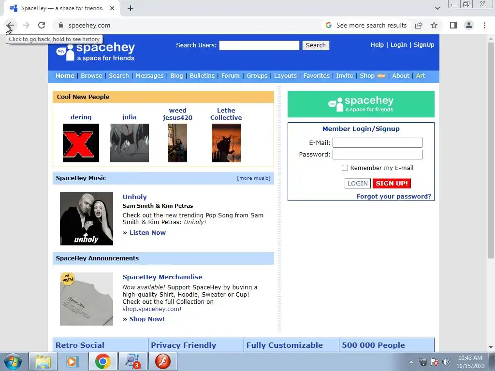Screen dimensions: 495x371
Task: Click the Help link in header
Action: [377, 45]
